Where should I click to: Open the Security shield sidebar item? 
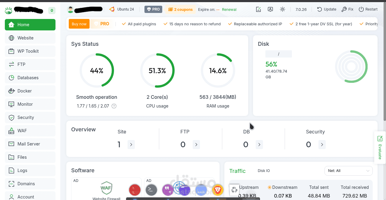(x=30, y=117)
